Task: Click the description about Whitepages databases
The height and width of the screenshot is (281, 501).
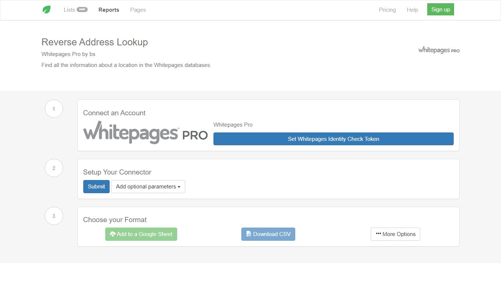Action: point(127,65)
